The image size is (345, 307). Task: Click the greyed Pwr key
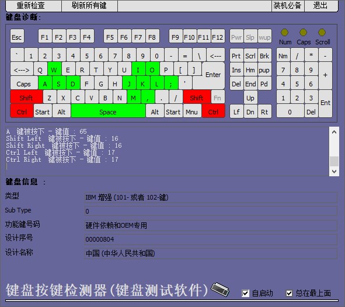click(x=236, y=36)
